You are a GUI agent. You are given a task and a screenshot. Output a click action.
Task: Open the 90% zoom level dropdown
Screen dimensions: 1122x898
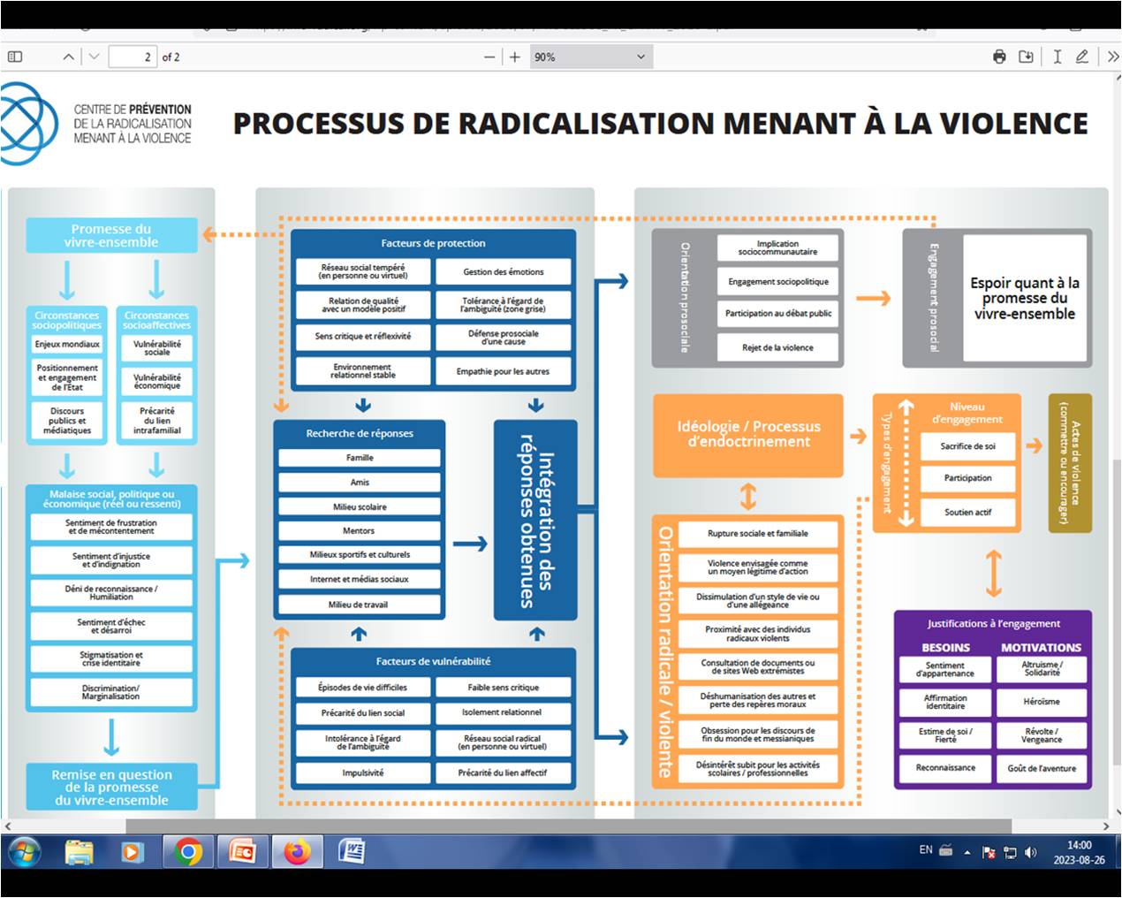pyautogui.click(x=590, y=57)
